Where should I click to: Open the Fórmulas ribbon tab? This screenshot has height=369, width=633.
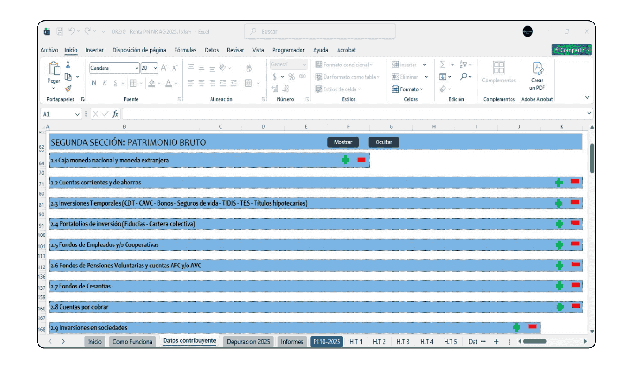tap(185, 50)
